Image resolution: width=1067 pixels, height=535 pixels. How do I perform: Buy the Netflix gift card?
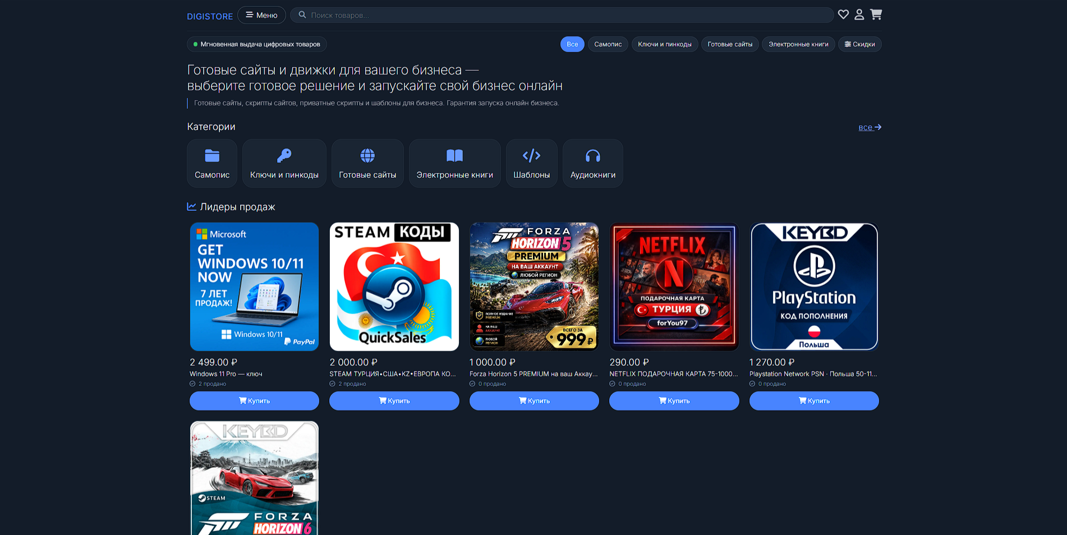[x=674, y=400]
